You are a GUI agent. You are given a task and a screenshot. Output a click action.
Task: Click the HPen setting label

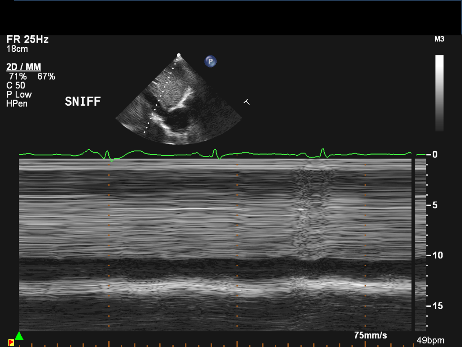[x=17, y=104]
